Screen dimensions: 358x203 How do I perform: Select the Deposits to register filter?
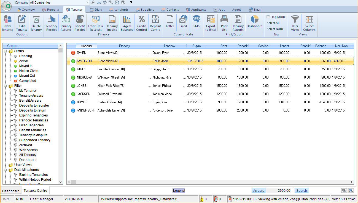pyautogui.click(x=34, y=105)
